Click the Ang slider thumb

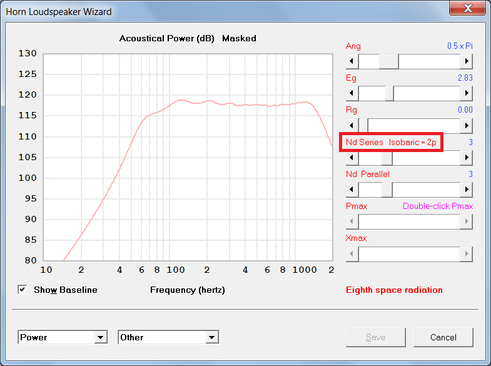coord(389,61)
